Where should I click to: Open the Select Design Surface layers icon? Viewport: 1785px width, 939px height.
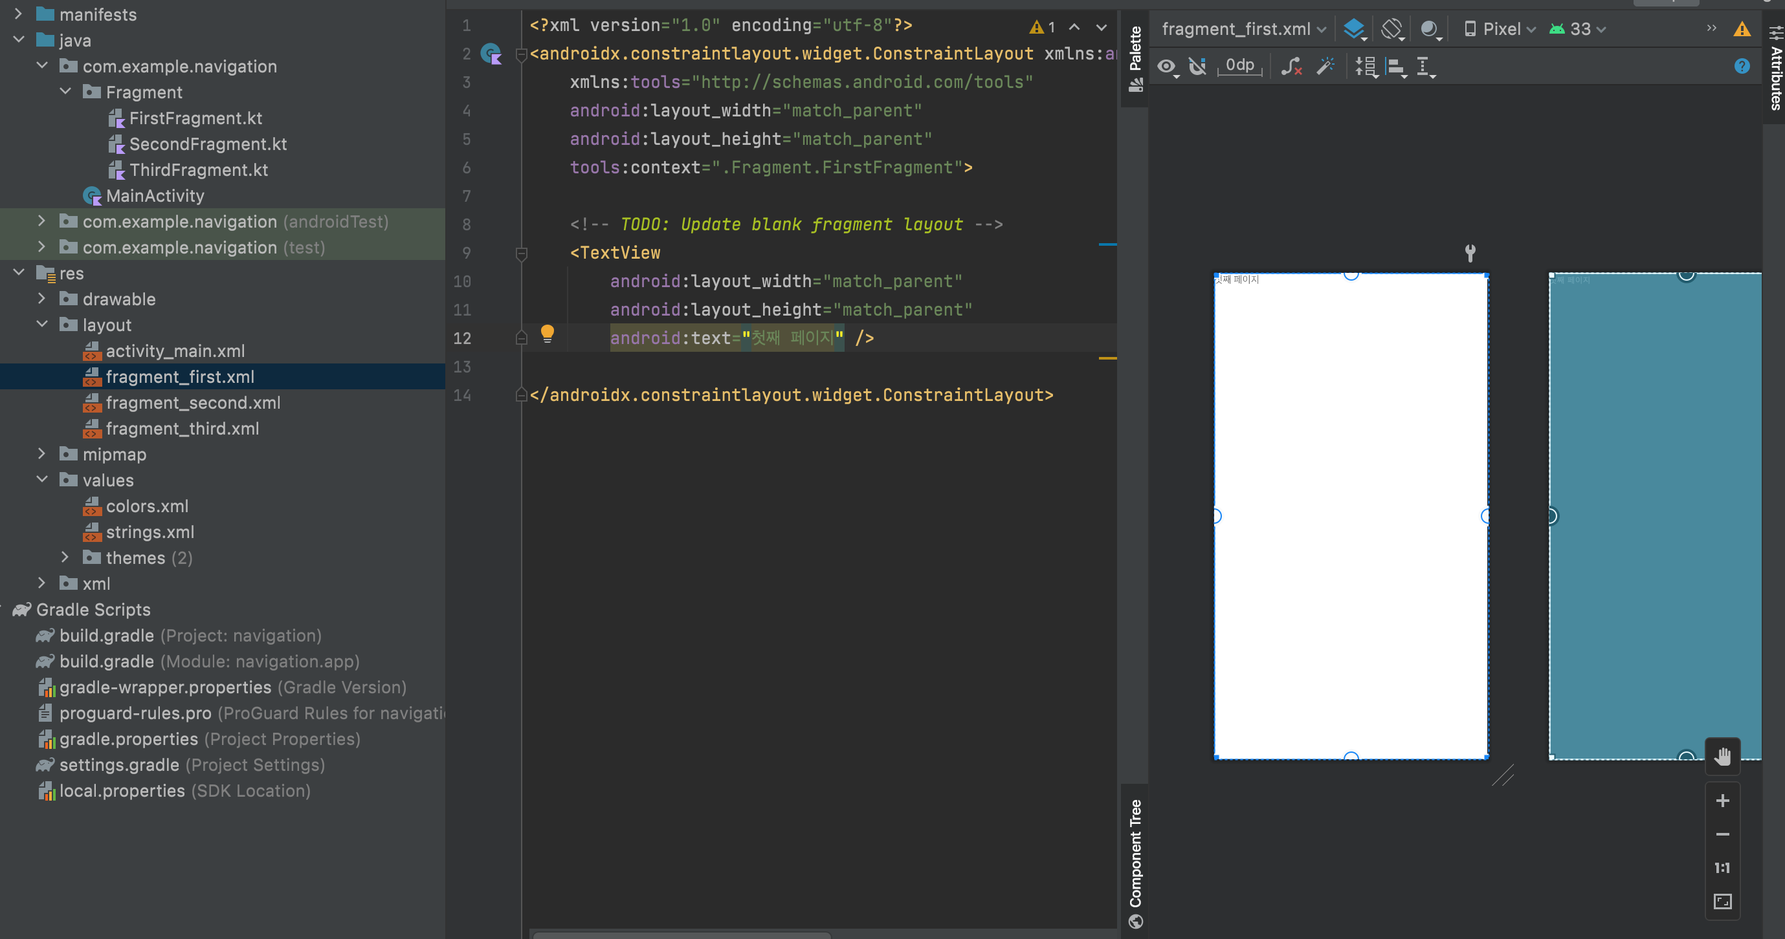[1354, 29]
